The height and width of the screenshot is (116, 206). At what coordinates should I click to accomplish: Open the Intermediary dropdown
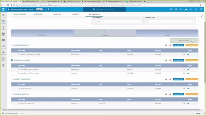(117, 21)
